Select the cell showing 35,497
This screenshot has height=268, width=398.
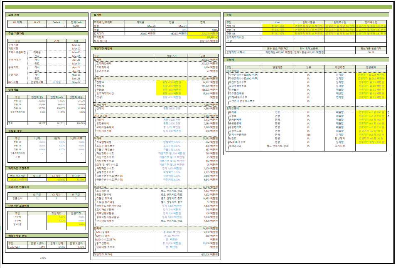pyautogui.click(x=76, y=26)
